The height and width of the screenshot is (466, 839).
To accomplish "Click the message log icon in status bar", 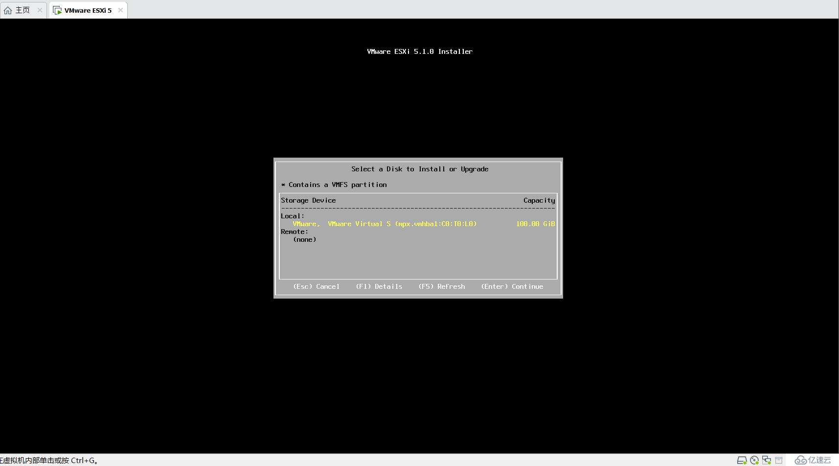I will coord(779,460).
